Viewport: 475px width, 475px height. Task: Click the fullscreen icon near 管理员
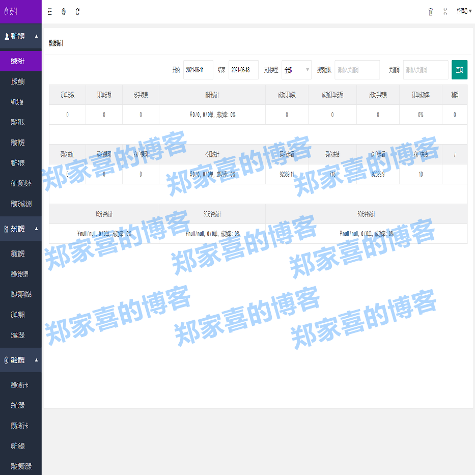[x=445, y=11]
